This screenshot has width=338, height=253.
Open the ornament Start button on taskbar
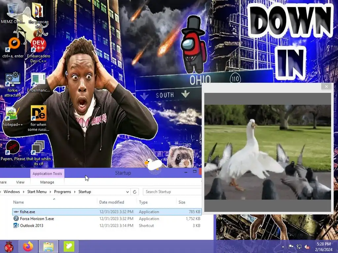(x=9, y=246)
